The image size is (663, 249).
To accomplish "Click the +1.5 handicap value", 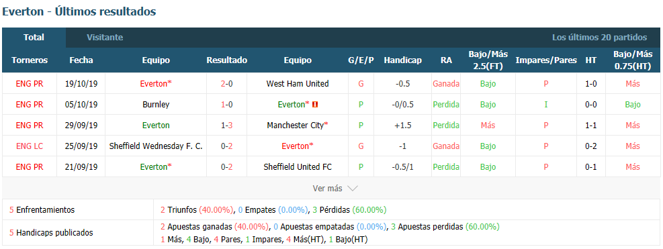I will click(402, 125).
